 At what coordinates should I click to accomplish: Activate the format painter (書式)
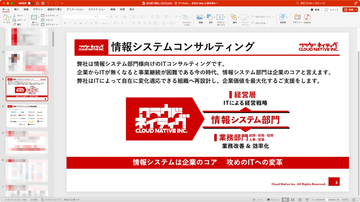coord(17,24)
